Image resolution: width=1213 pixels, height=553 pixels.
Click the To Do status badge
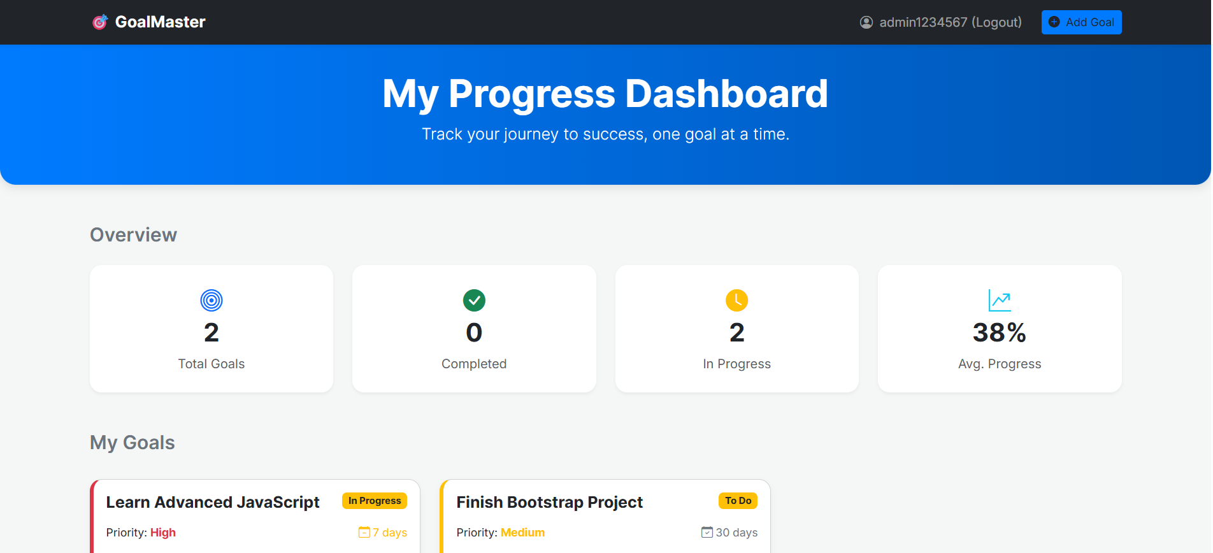point(738,501)
